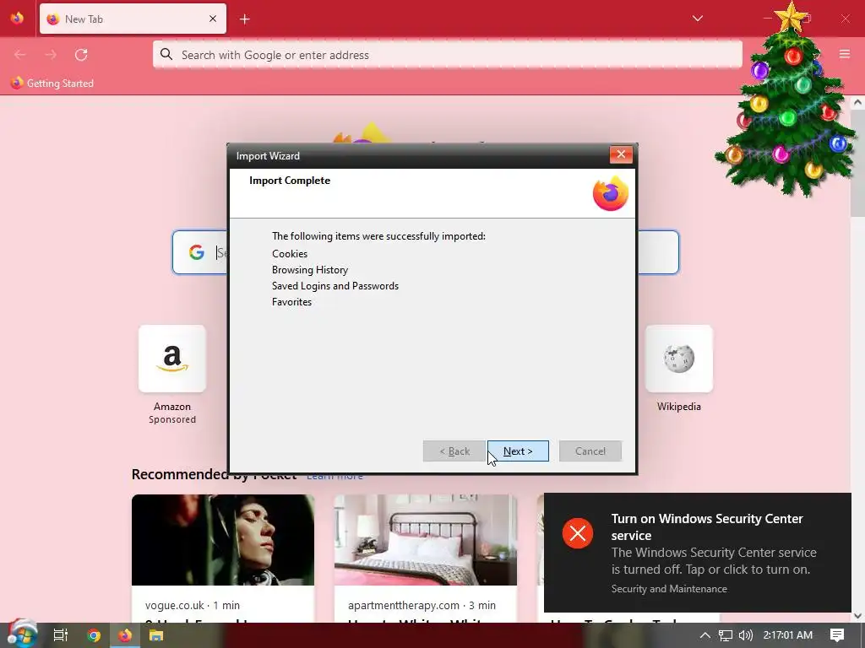The image size is (865, 648).
Task: Click the Favorites imported item text
Action: tap(291, 301)
